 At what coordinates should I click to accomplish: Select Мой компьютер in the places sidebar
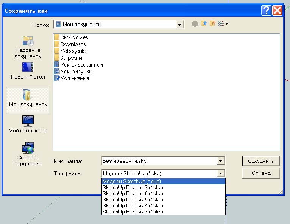pyautogui.click(x=28, y=125)
